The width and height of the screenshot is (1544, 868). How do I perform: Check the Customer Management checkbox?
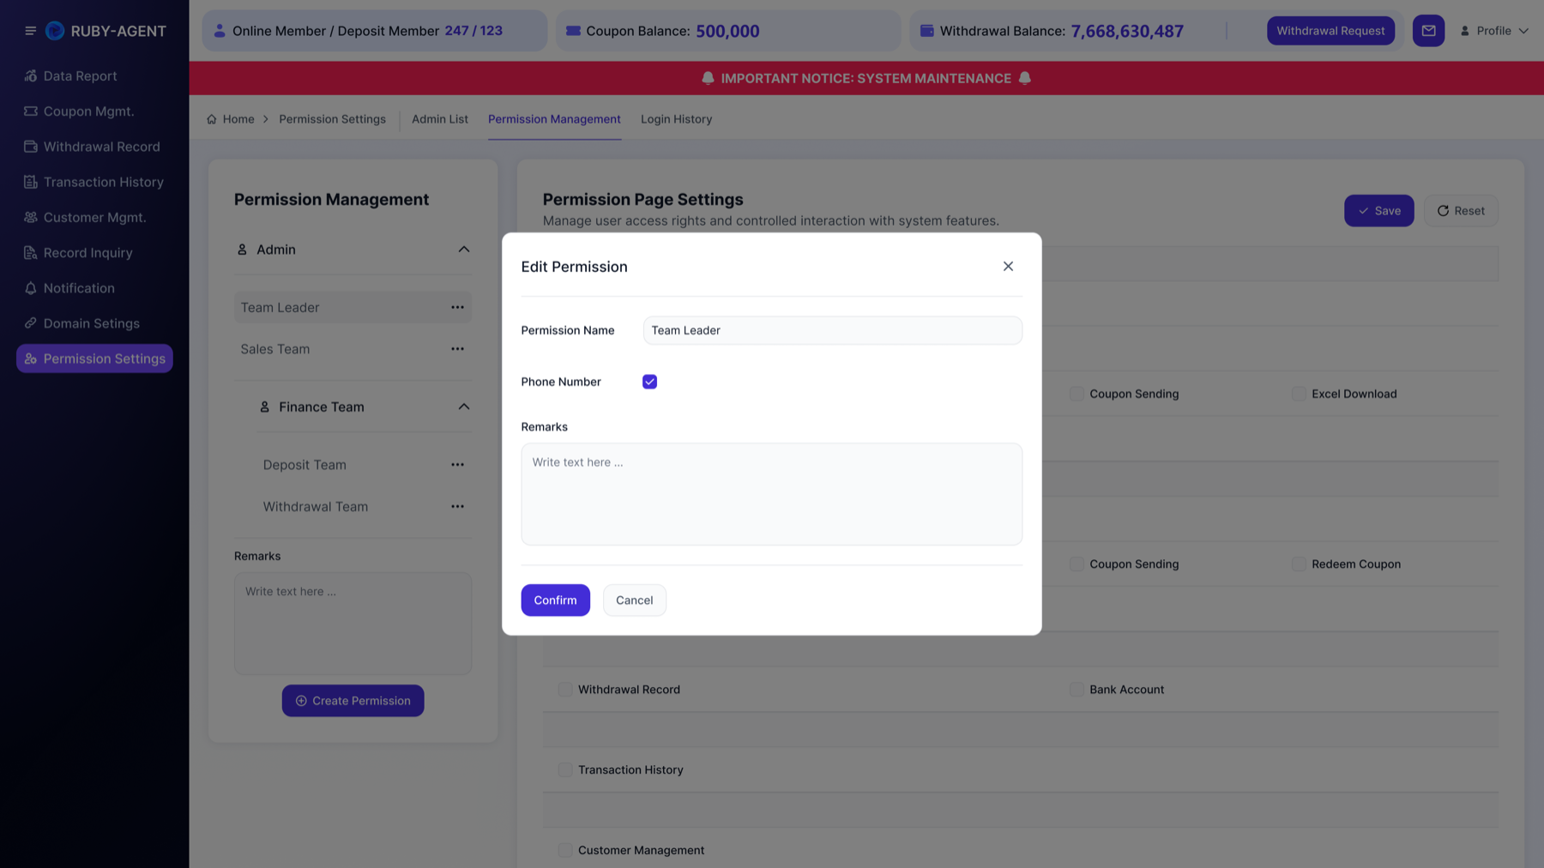coord(565,850)
